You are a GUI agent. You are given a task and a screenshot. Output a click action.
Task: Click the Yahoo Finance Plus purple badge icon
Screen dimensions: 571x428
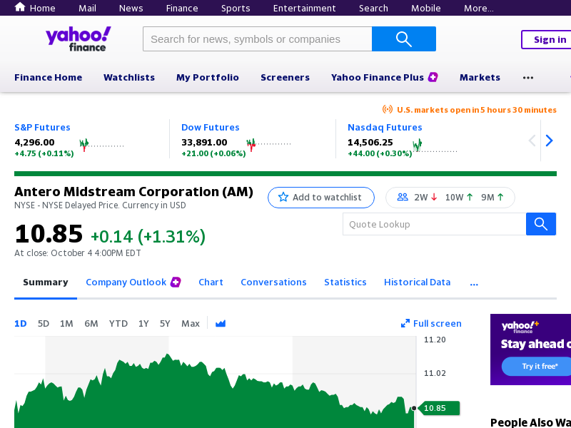(433, 77)
